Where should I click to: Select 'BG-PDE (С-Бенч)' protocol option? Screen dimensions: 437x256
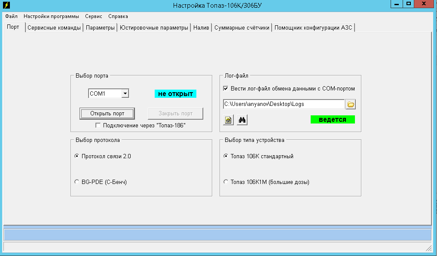[76, 182]
